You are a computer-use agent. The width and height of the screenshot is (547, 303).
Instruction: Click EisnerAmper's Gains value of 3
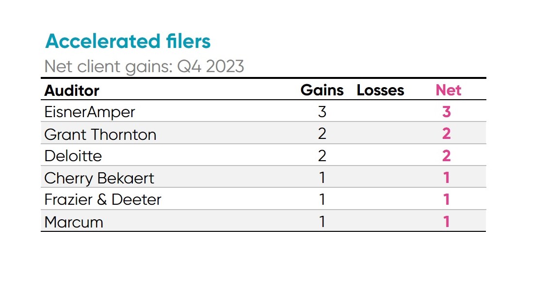[322, 112]
